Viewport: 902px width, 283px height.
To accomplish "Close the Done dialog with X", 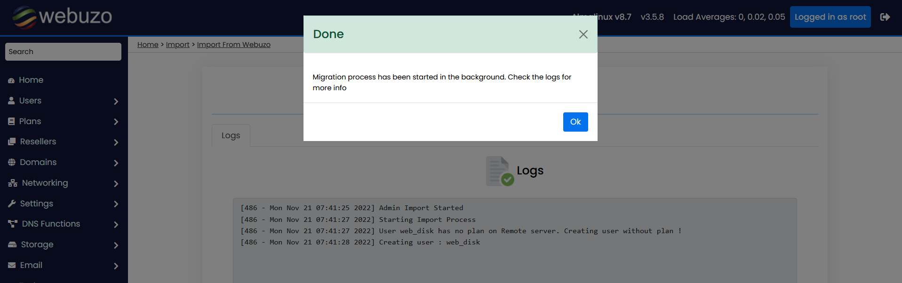I will click(x=583, y=34).
